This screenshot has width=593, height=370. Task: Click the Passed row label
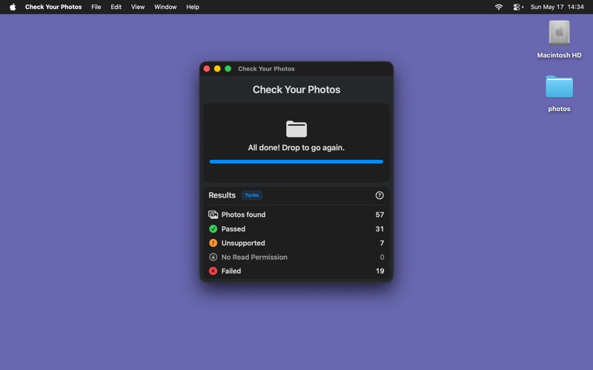point(233,229)
